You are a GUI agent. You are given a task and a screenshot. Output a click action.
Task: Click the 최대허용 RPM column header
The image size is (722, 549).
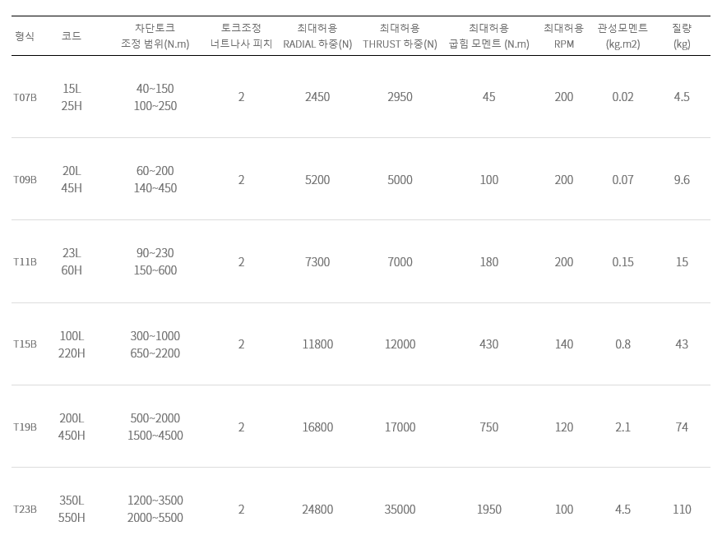coord(563,36)
